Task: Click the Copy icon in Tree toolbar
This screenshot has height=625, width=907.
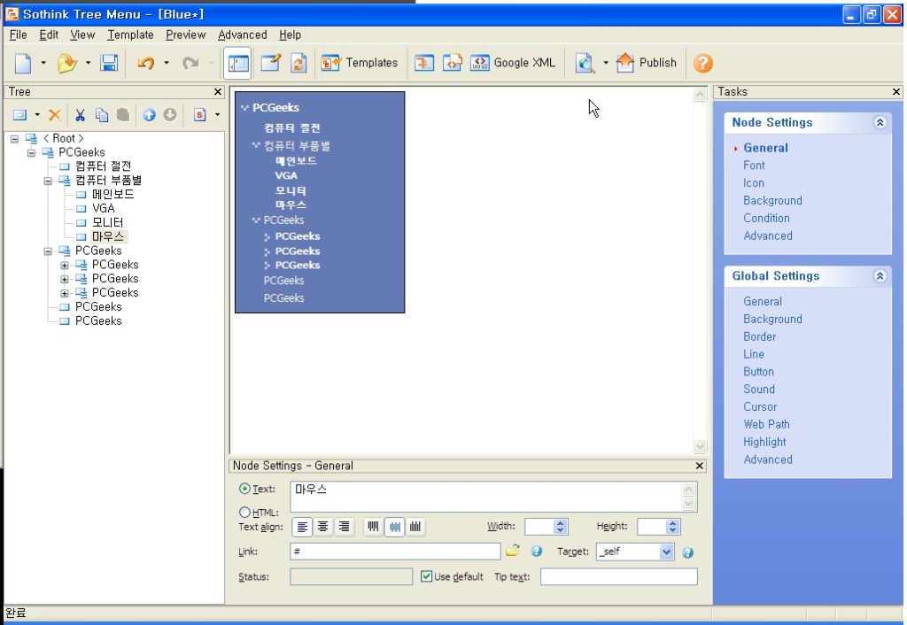Action: click(102, 115)
